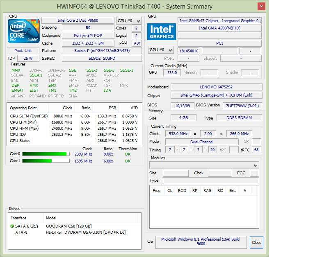Select the CPU SLFM (DynFSB) row

pyautogui.click(x=74, y=116)
